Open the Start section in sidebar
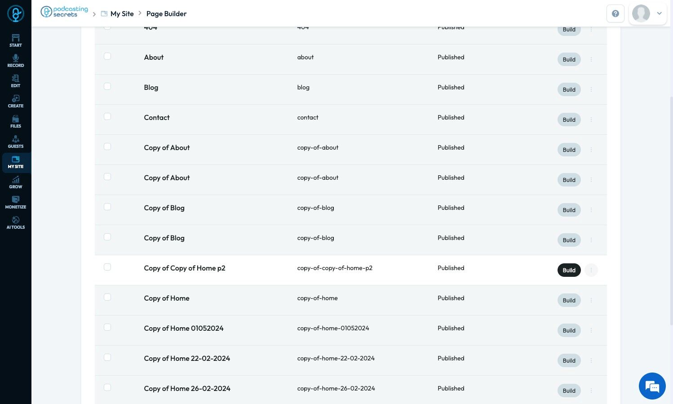 16,40
